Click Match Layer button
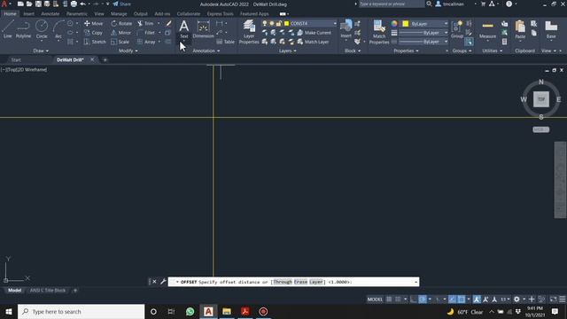Screen dimensions: 567x319 (x=313, y=42)
